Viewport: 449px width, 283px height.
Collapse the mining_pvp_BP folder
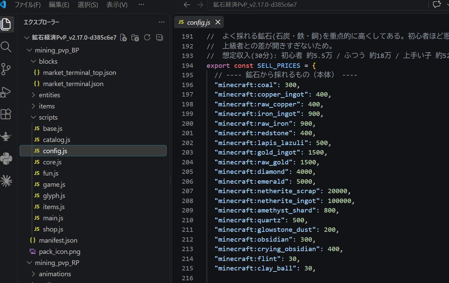[29, 50]
